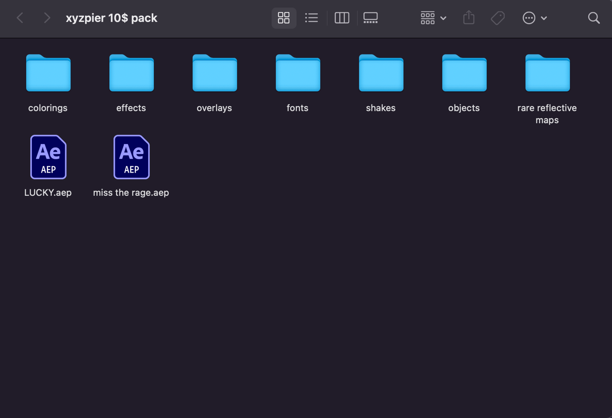Click the fonts folder icon
This screenshot has width=612, height=418.
point(298,73)
